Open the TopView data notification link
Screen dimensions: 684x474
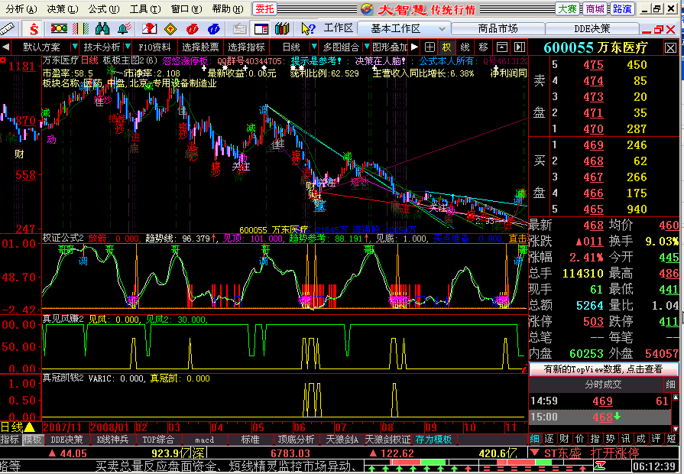click(x=603, y=369)
